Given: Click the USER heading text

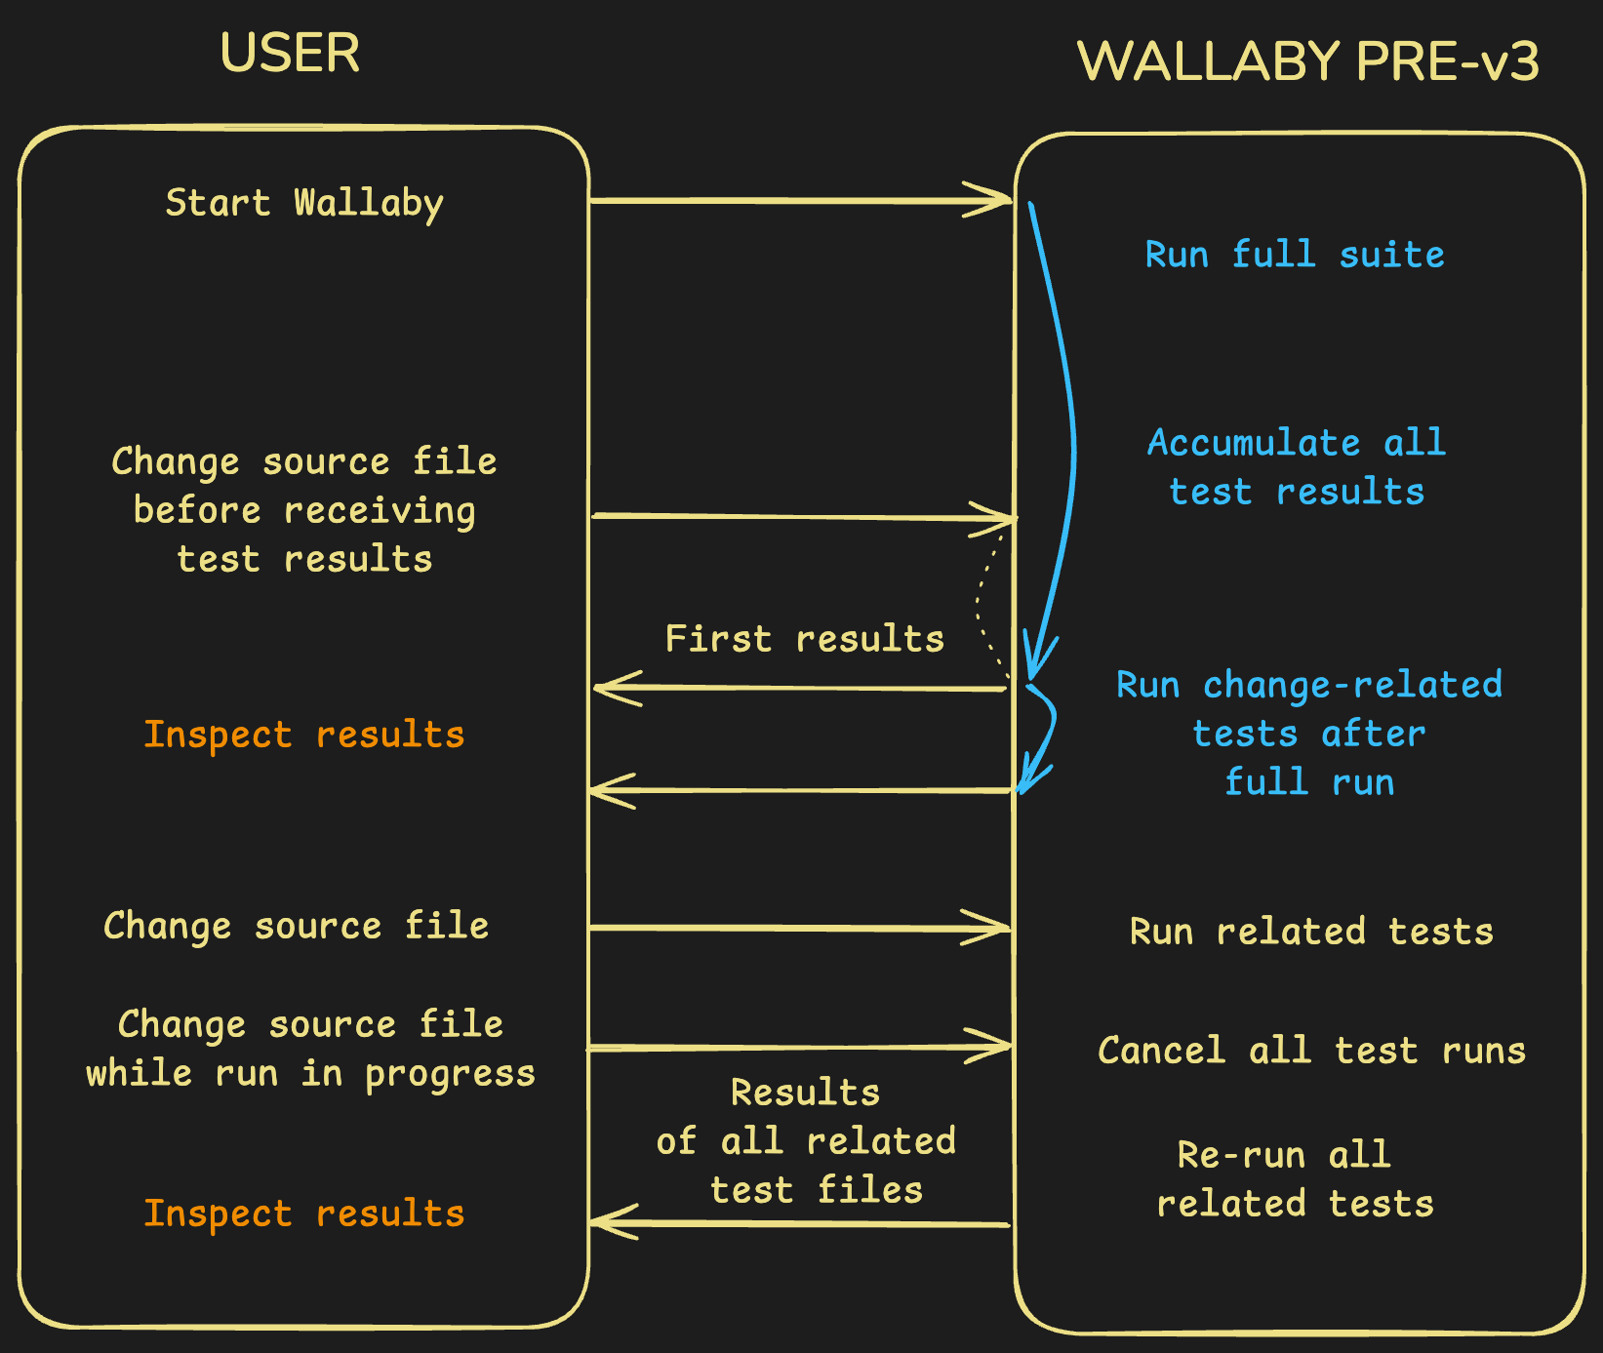Looking at the screenshot, I should pos(290,53).
